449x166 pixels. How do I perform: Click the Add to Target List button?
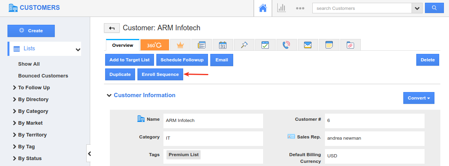130,60
